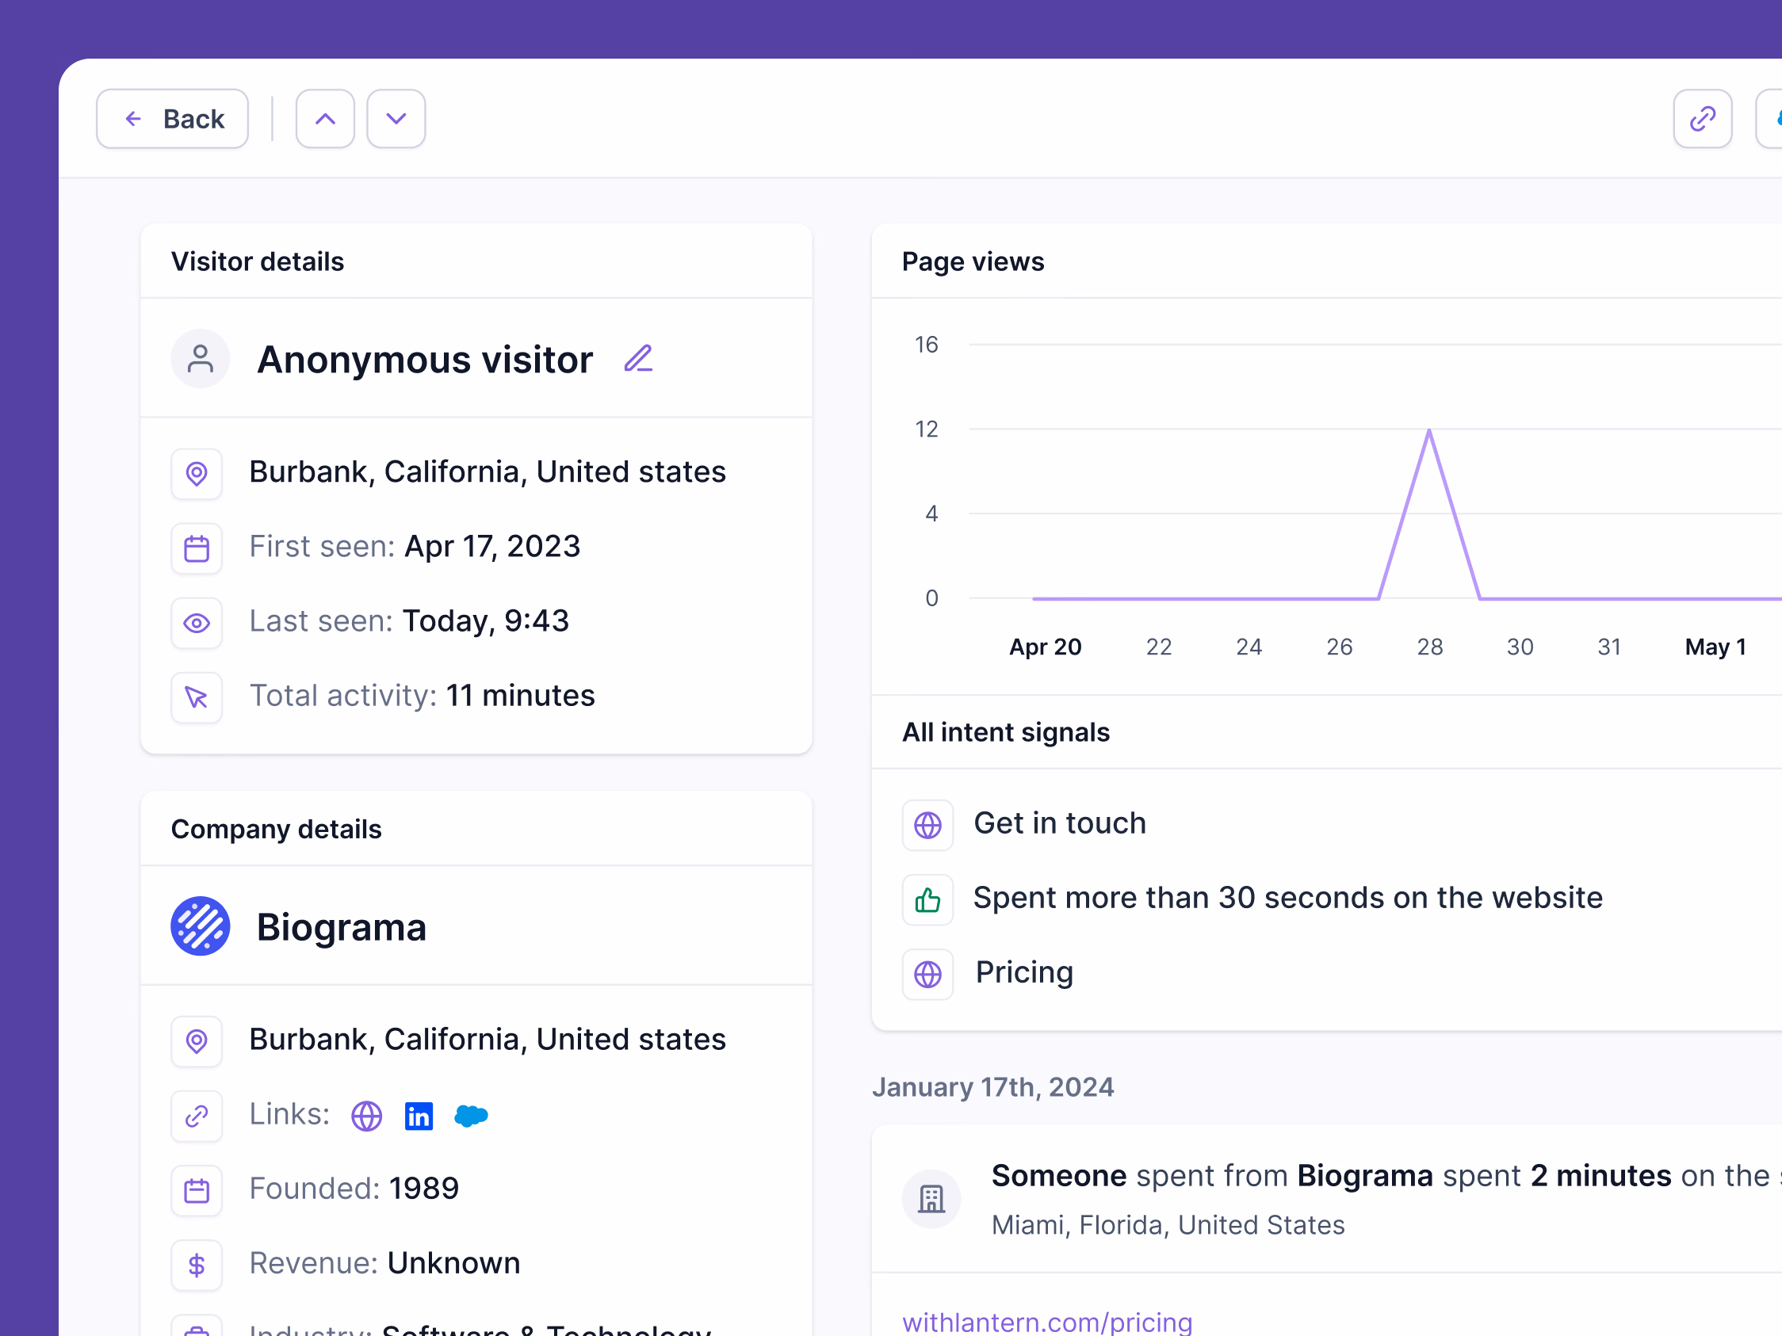Click the anonymous visitor avatar icon
1782x1336 pixels.
(x=200, y=358)
